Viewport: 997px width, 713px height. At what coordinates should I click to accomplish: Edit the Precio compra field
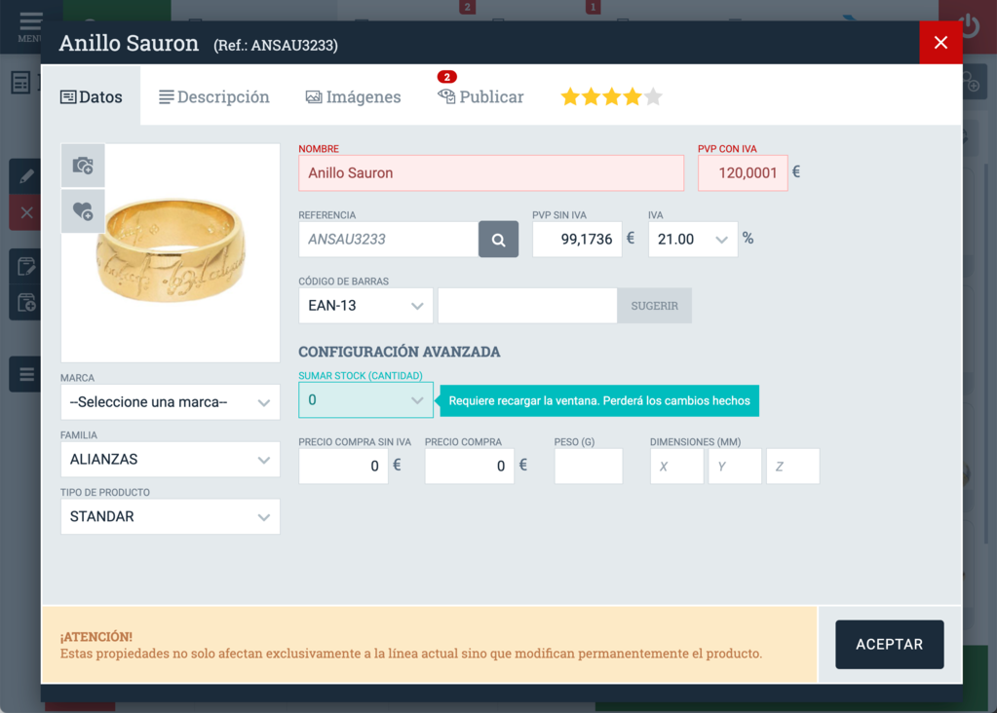[x=469, y=467]
